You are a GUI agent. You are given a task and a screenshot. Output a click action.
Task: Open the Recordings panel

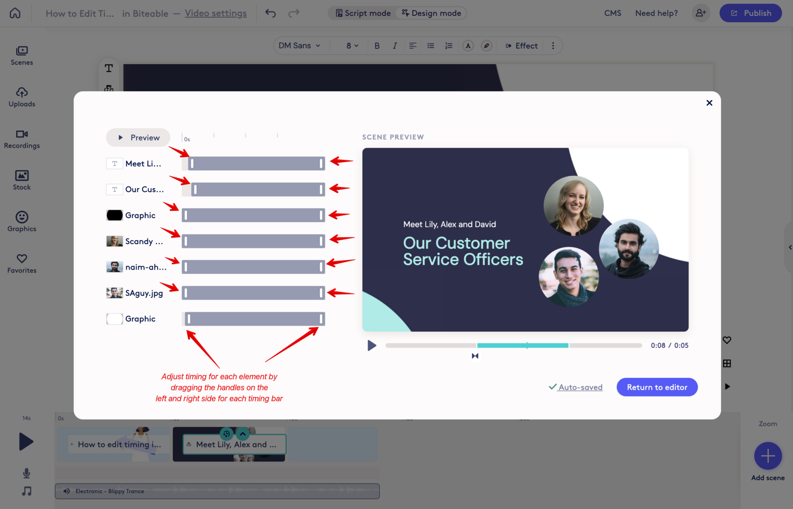pos(22,139)
